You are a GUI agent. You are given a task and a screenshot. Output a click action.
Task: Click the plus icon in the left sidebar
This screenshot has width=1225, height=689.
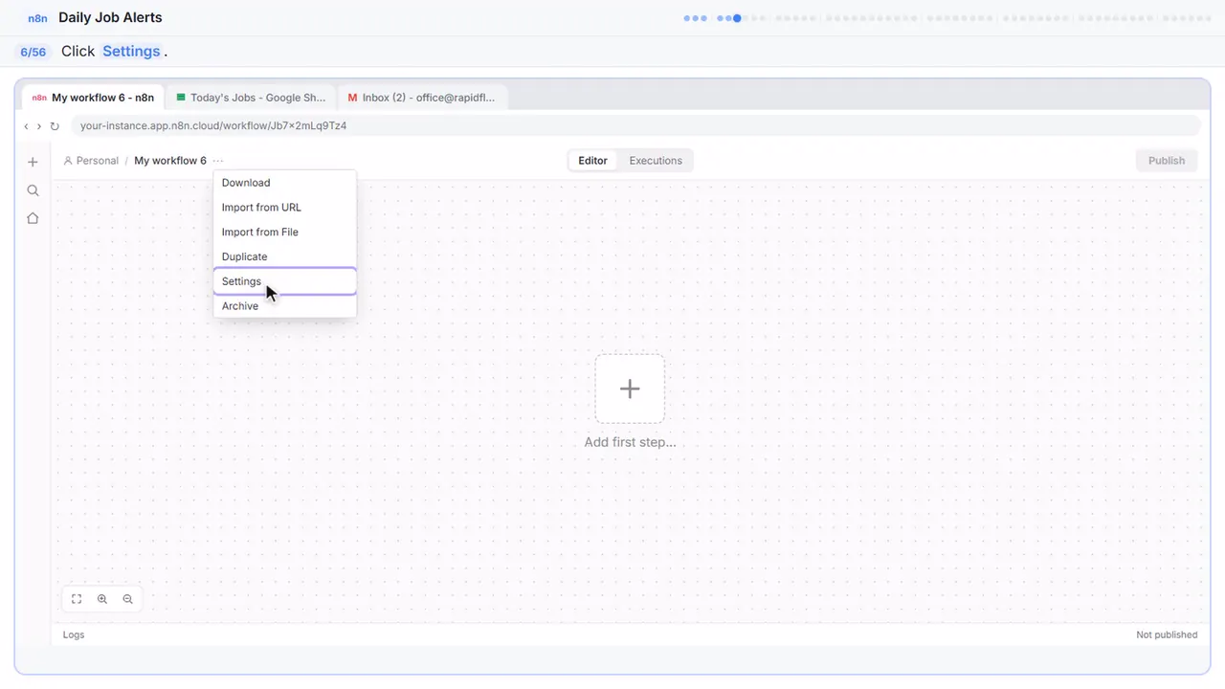(33, 162)
